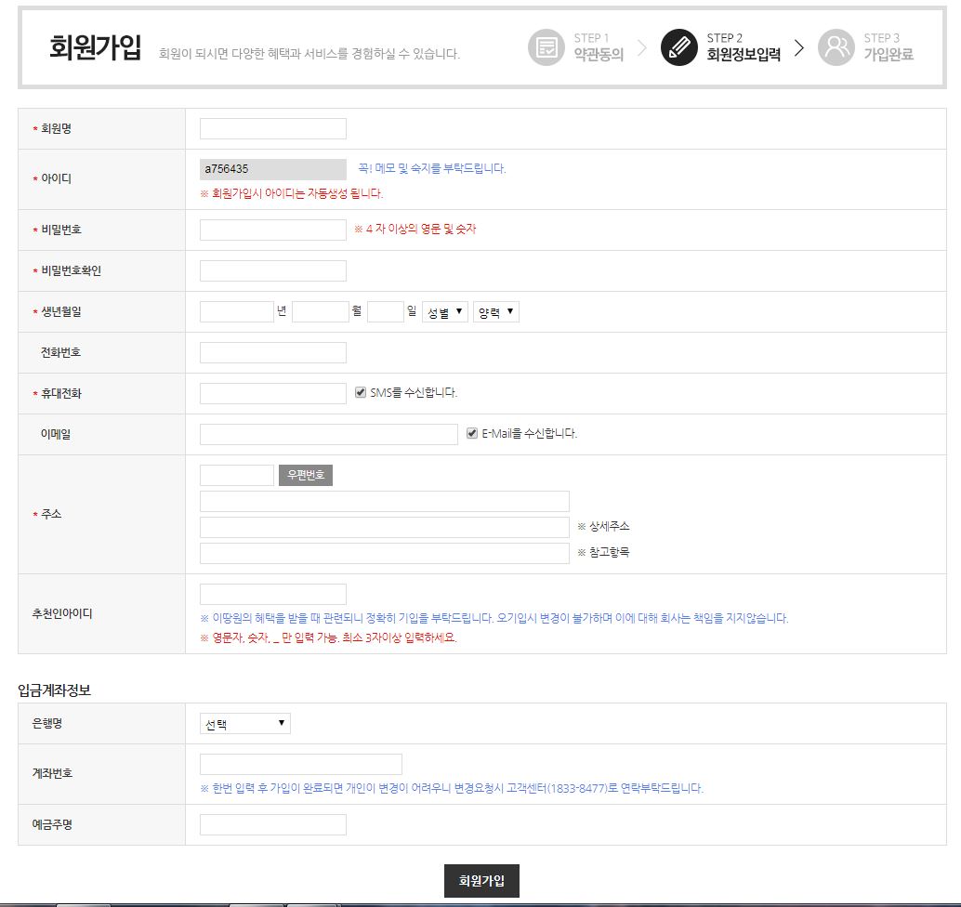Click the 이메일 input field

[329, 434]
